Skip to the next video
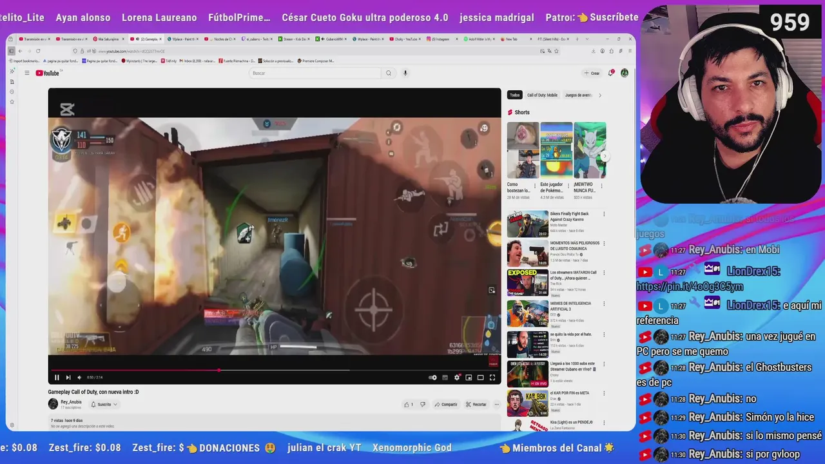 [x=68, y=378]
